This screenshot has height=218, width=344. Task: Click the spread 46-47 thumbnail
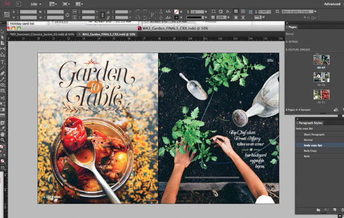pyautogui.click(x=322, y=60)
